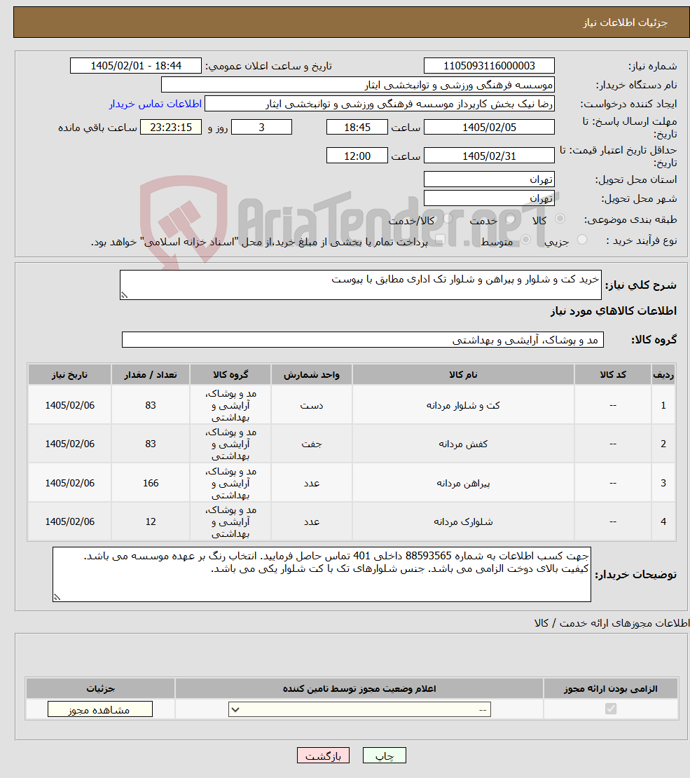This screenshot has height=778, width=690.
Task: Click the delivery city field تهران
Action: [x=489, y=198]
